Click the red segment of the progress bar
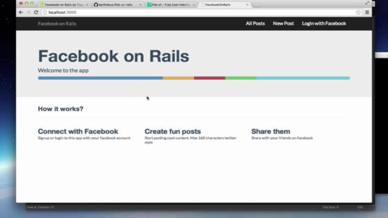 tap(210, 78)
